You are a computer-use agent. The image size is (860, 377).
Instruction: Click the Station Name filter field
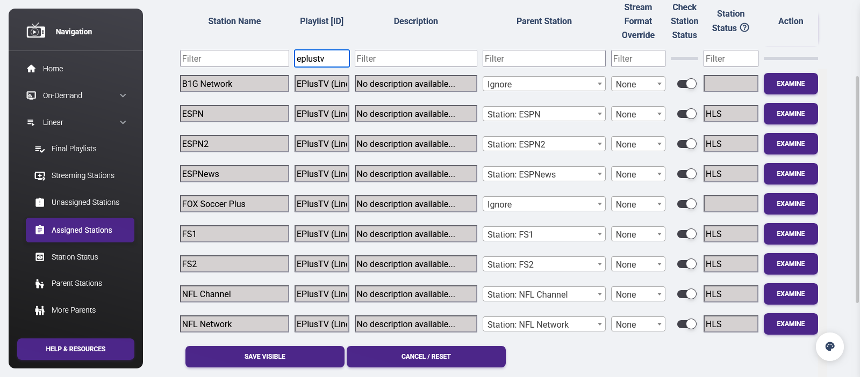pyautogui.click(x=234, y=58)
